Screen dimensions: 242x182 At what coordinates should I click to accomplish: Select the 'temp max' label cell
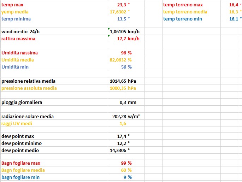12,5
